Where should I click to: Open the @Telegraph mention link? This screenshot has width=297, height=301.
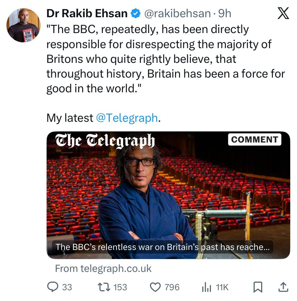(x=127, y=118)
